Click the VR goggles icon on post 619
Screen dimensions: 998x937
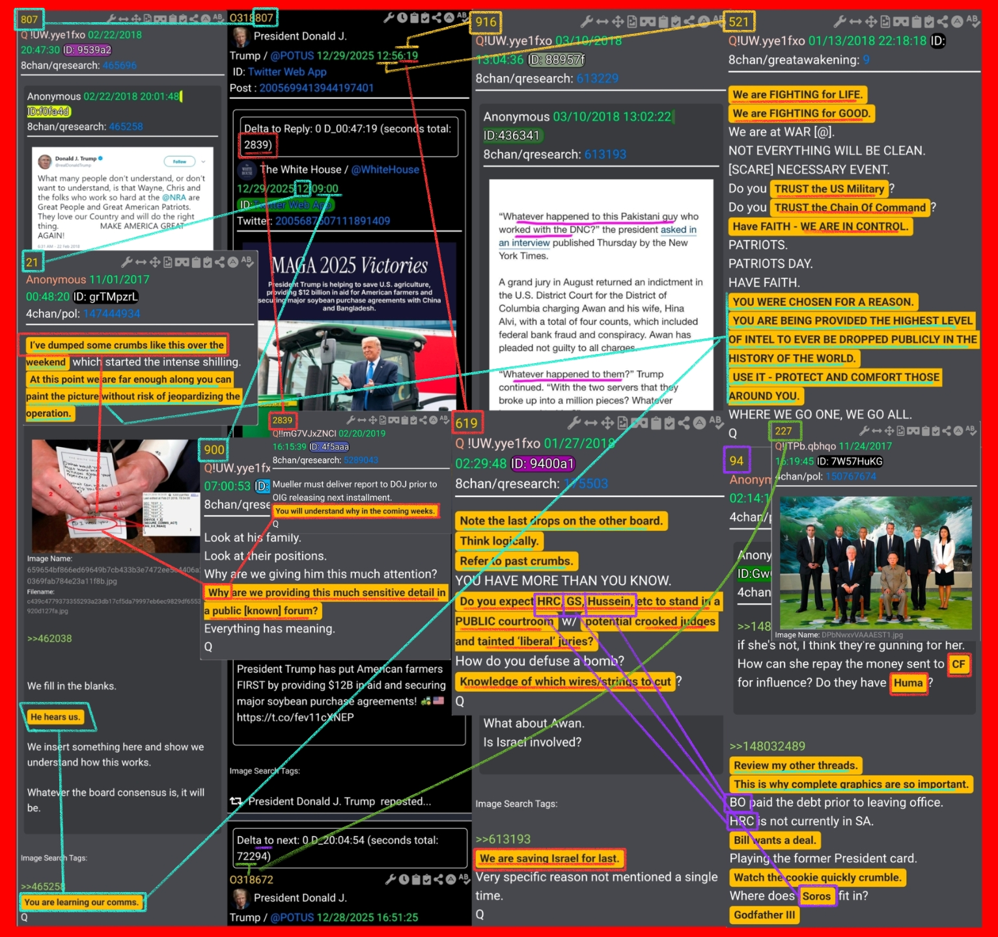tap(639, 423)
